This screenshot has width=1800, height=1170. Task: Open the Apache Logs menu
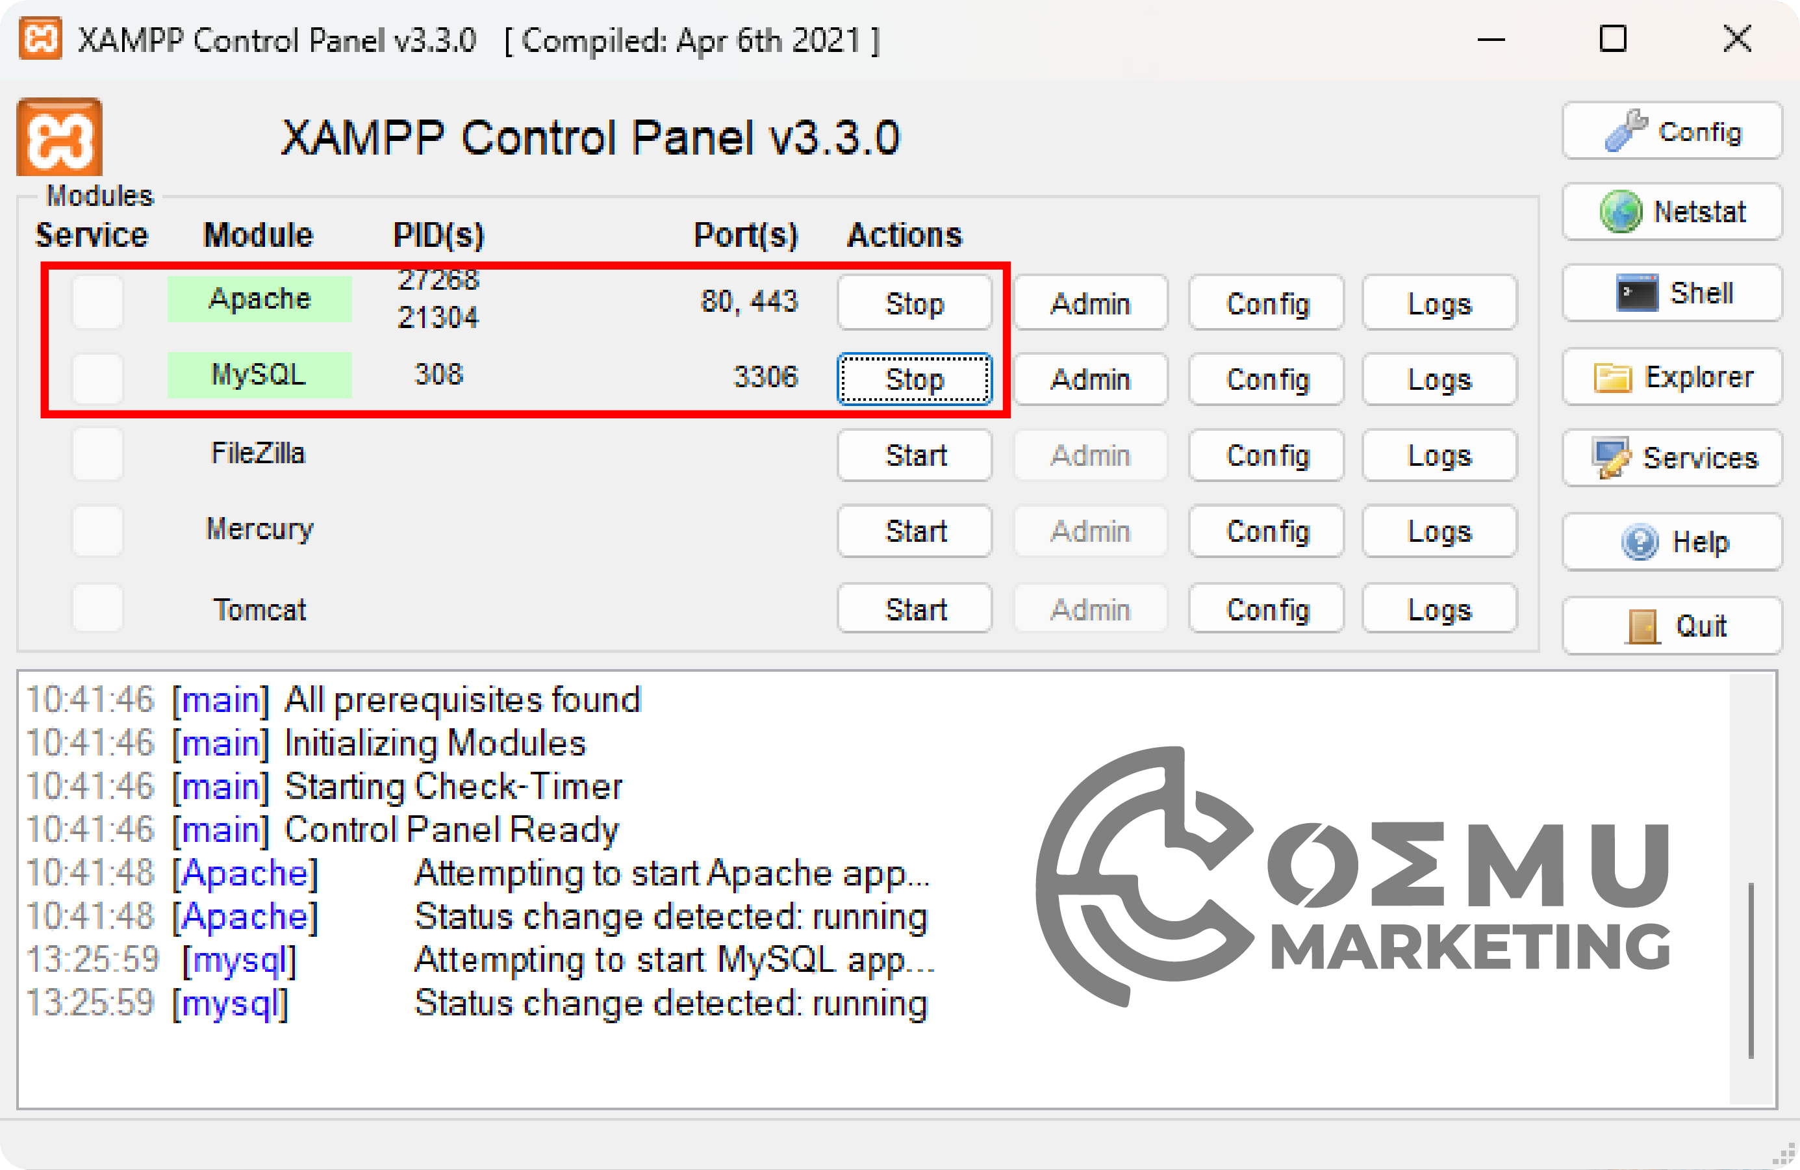tap(1439, 303)
